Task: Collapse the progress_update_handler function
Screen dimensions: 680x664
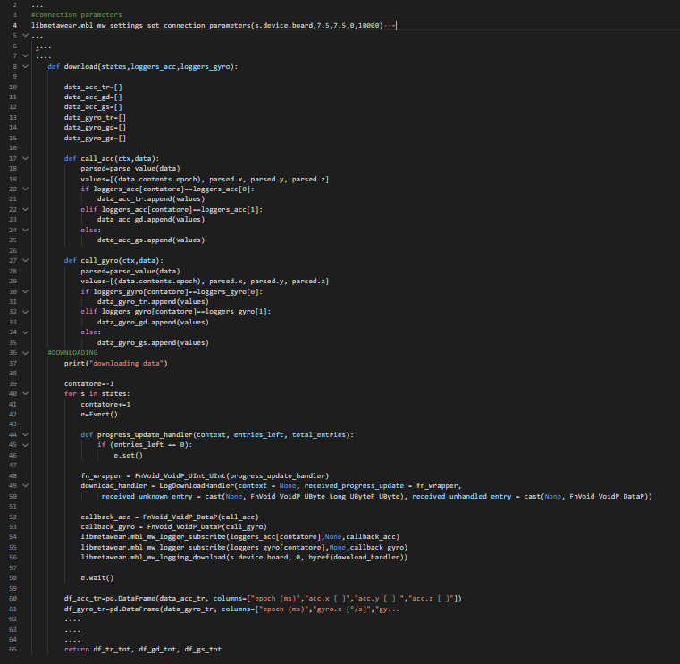Action: coord(24,434)
